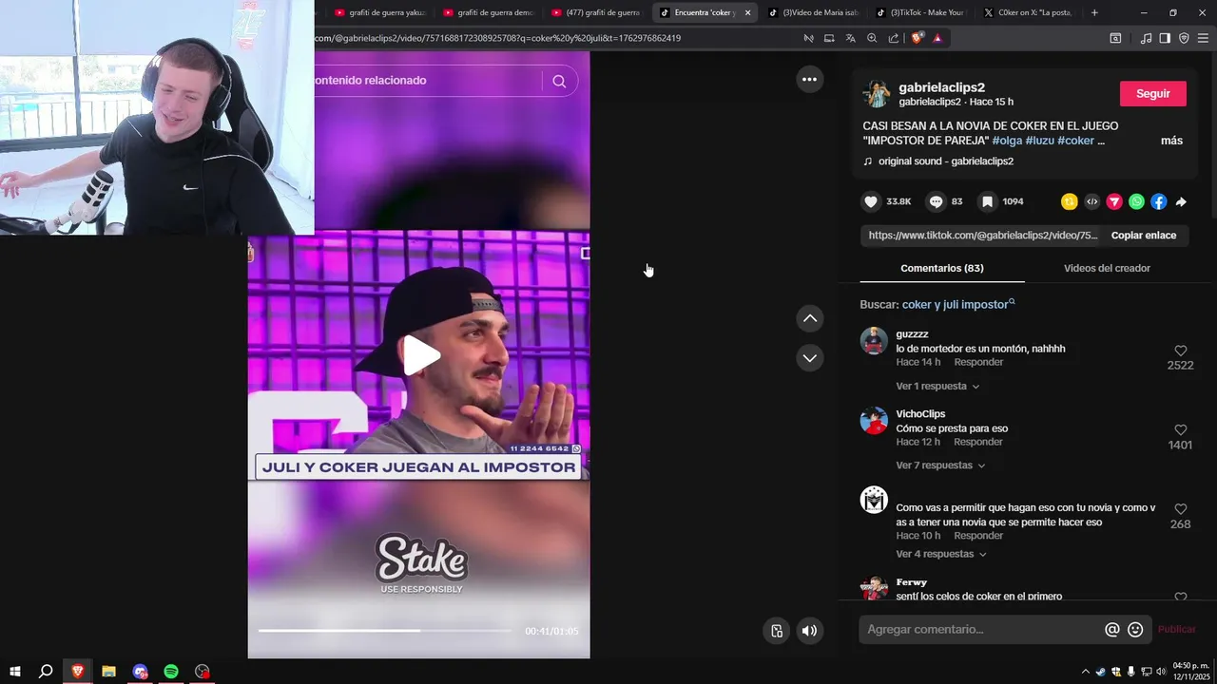This screenshot has width=1217, height=684.
Task: Like guzzzz's comment heart
Action: [x=1180, y=351]
